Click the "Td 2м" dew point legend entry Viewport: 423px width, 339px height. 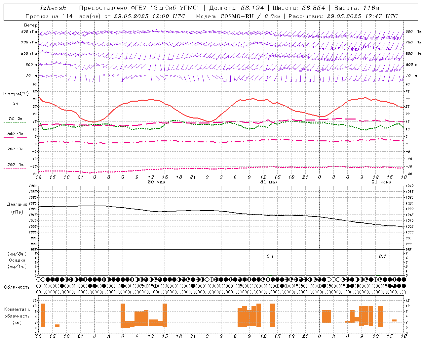[x=16, y=119]
